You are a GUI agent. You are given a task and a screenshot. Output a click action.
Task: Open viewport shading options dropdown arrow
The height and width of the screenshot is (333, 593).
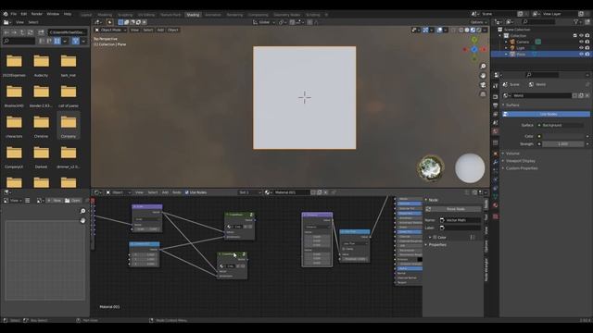point(486,30)
